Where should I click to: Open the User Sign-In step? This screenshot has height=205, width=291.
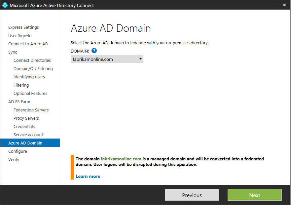[20, 36]
